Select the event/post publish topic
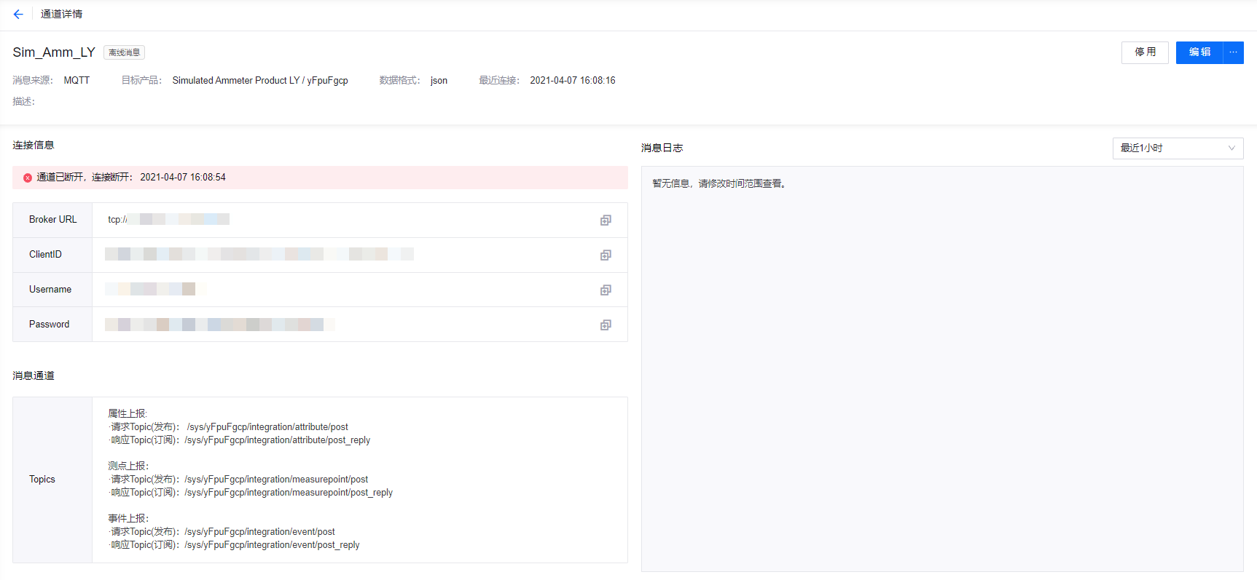Image resolution: width=1257 pixels, height=580 pixels. pos(259,531)
